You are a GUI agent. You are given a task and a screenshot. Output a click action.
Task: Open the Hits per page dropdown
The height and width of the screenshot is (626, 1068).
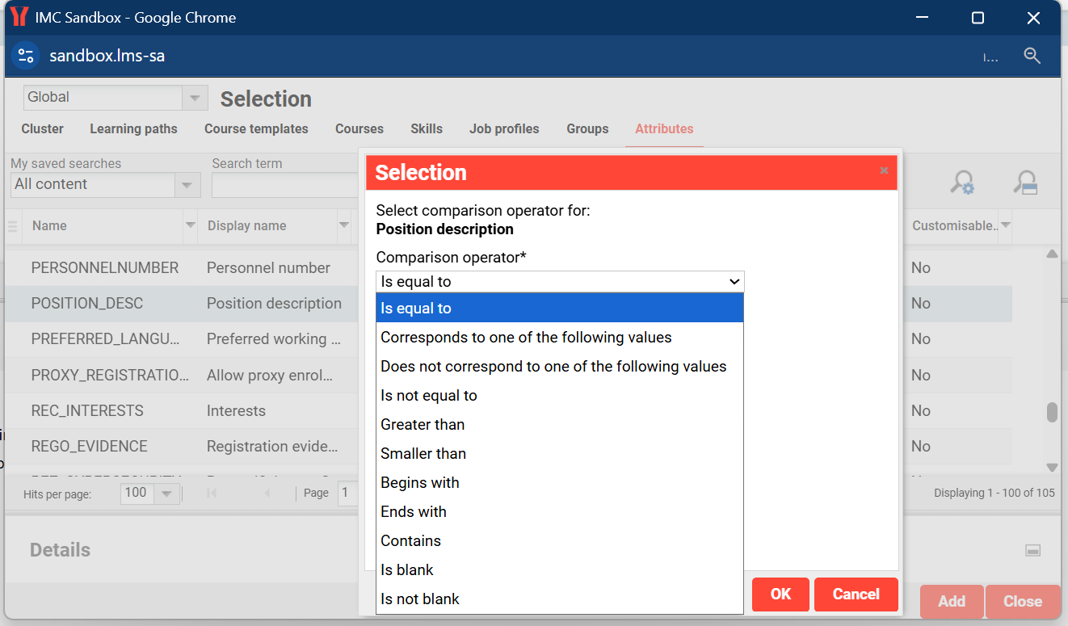point(166,494)
